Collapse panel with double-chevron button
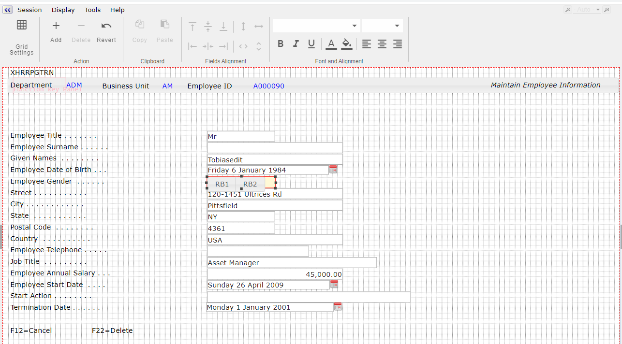 (7, 10)
